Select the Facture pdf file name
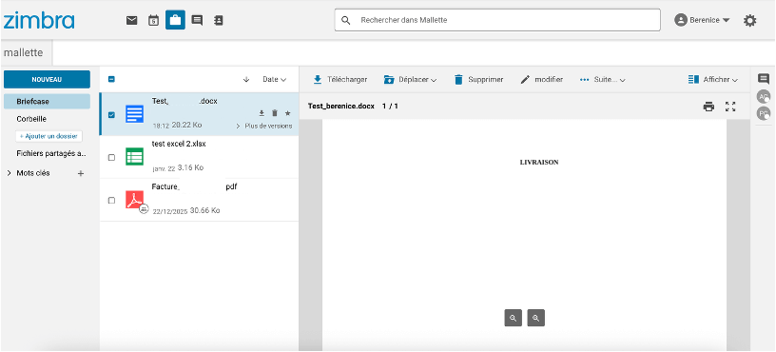Image resolution: width=776 pixels, height=352 pixels. click(195, 187)
